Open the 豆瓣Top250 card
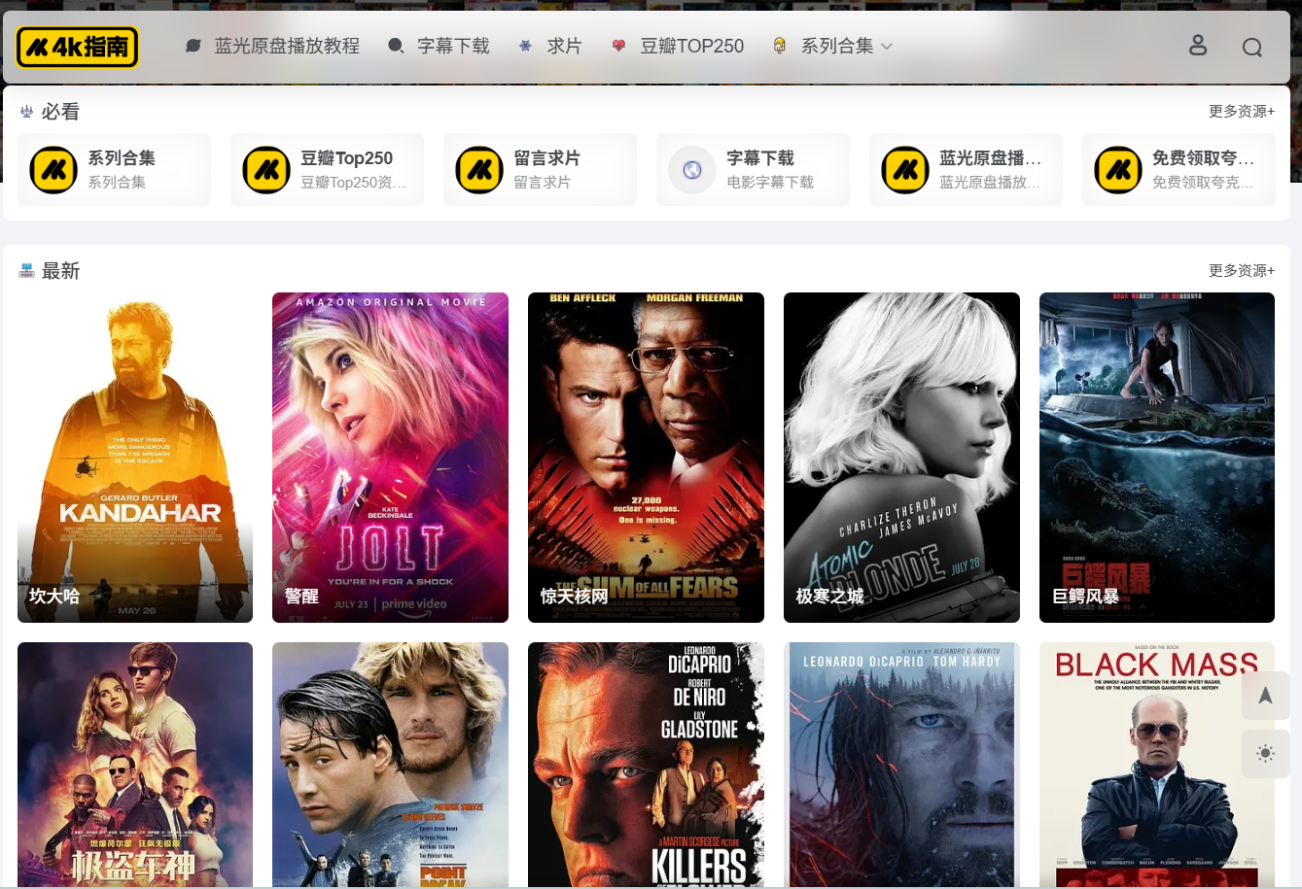Image resolution: width=1302 pixels, height=889 pixels. click(327, 169)
